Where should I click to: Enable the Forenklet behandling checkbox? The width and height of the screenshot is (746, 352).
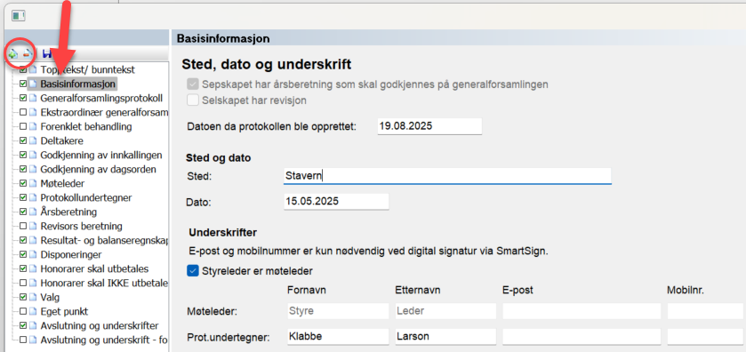23,127
